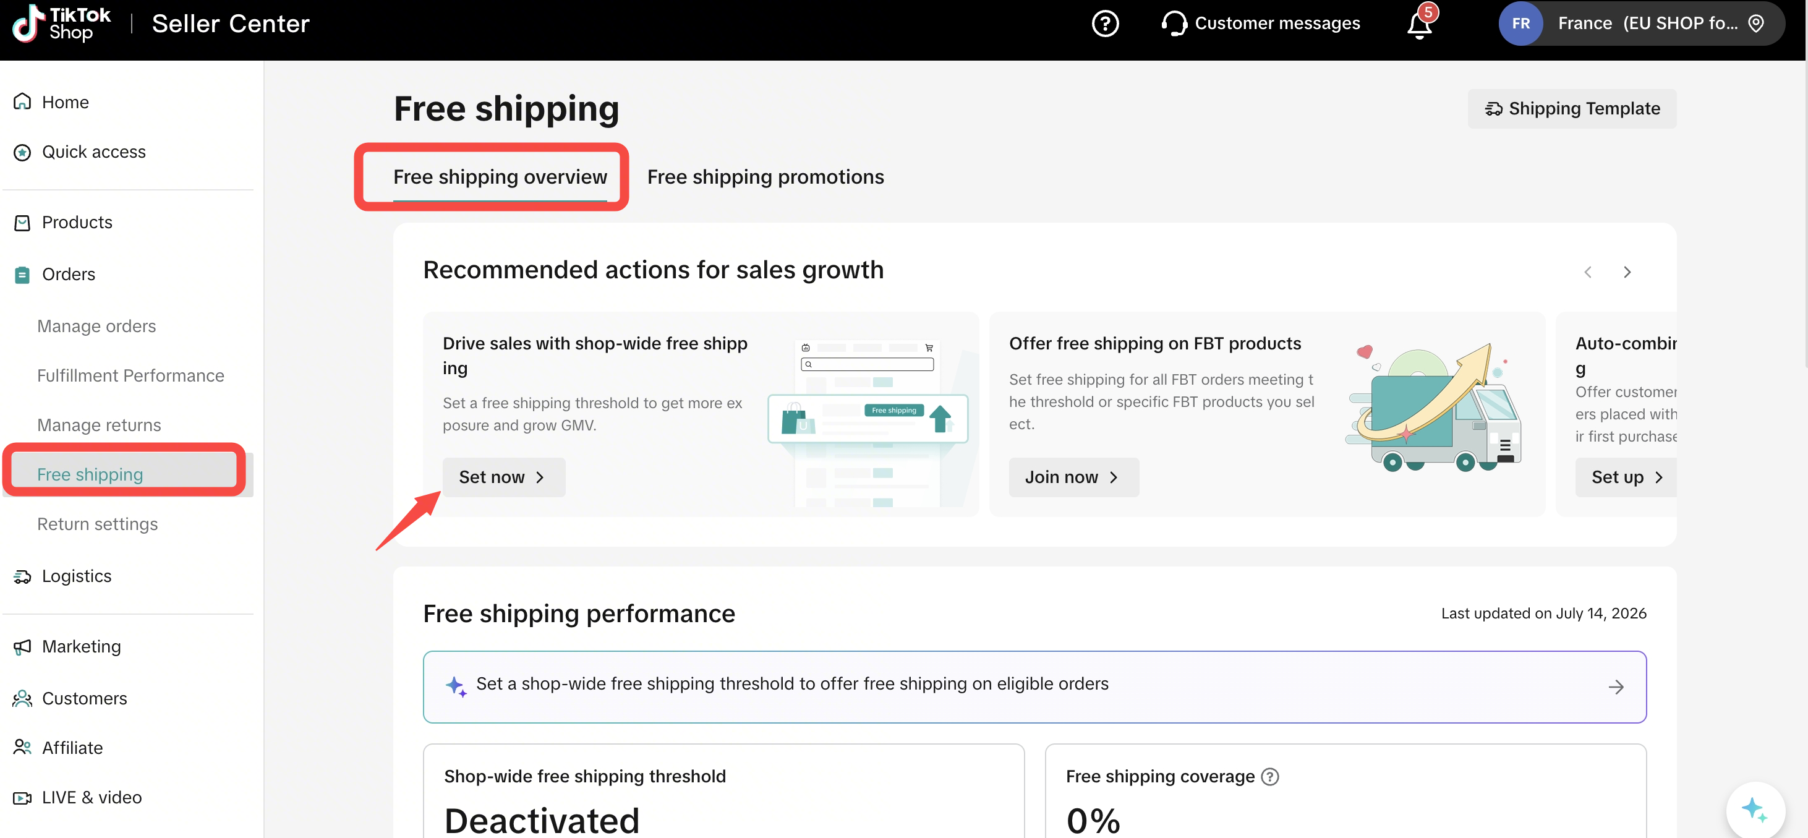The height and width of the screenshot is (838, 1808).
Task: Click Join now for FBT free shipping
Action: (1073, 477)
